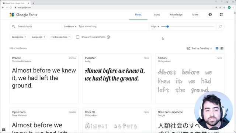Select the Knowledge tab
This screenshot has height=133, width=236.
[176, 15]
